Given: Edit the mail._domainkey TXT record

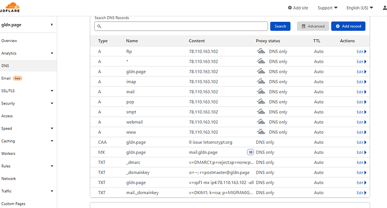Looking at the screenshot, I should (x=362, y=193).
